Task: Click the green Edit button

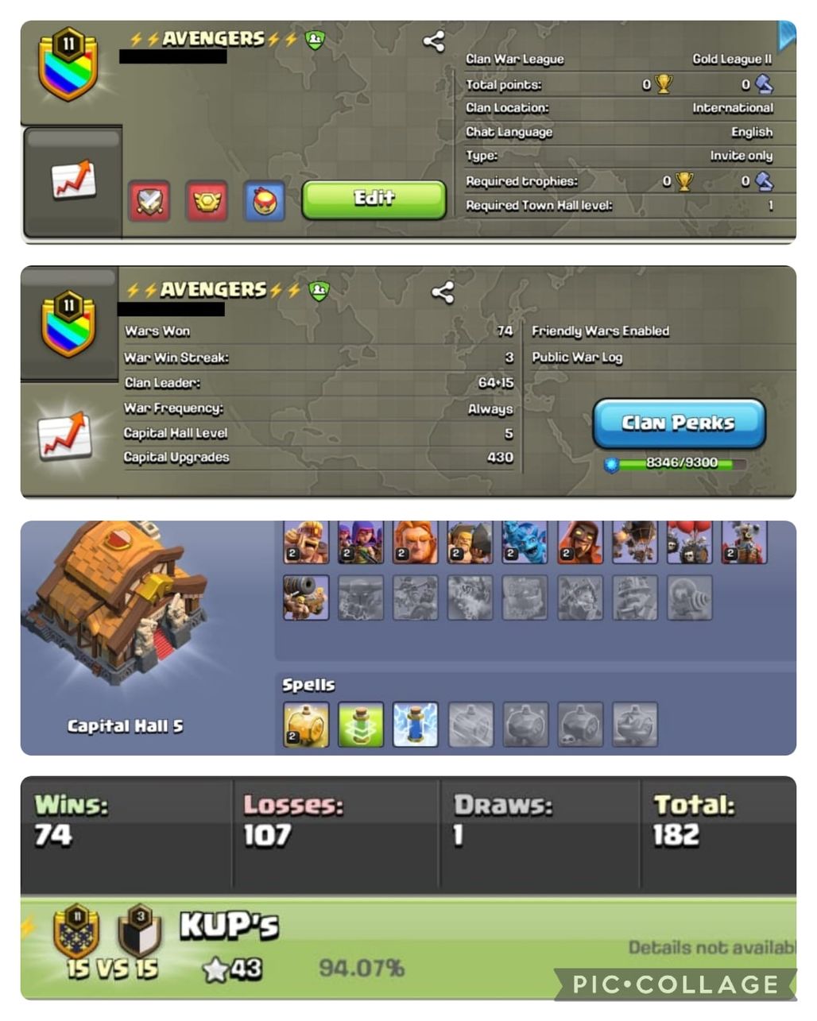Action: [374, 199]
